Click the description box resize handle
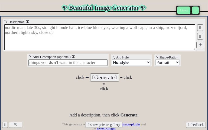 (x=193, y=48)
